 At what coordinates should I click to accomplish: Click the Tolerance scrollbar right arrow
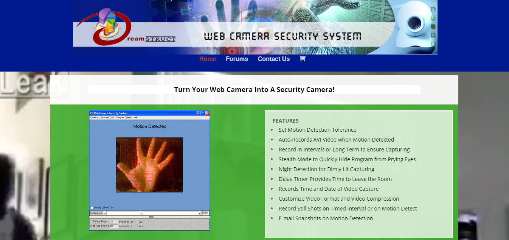pyautogui.click(x=199, y=214)
